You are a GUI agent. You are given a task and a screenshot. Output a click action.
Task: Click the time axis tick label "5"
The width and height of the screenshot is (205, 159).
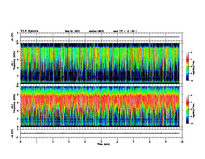[101, 142]
